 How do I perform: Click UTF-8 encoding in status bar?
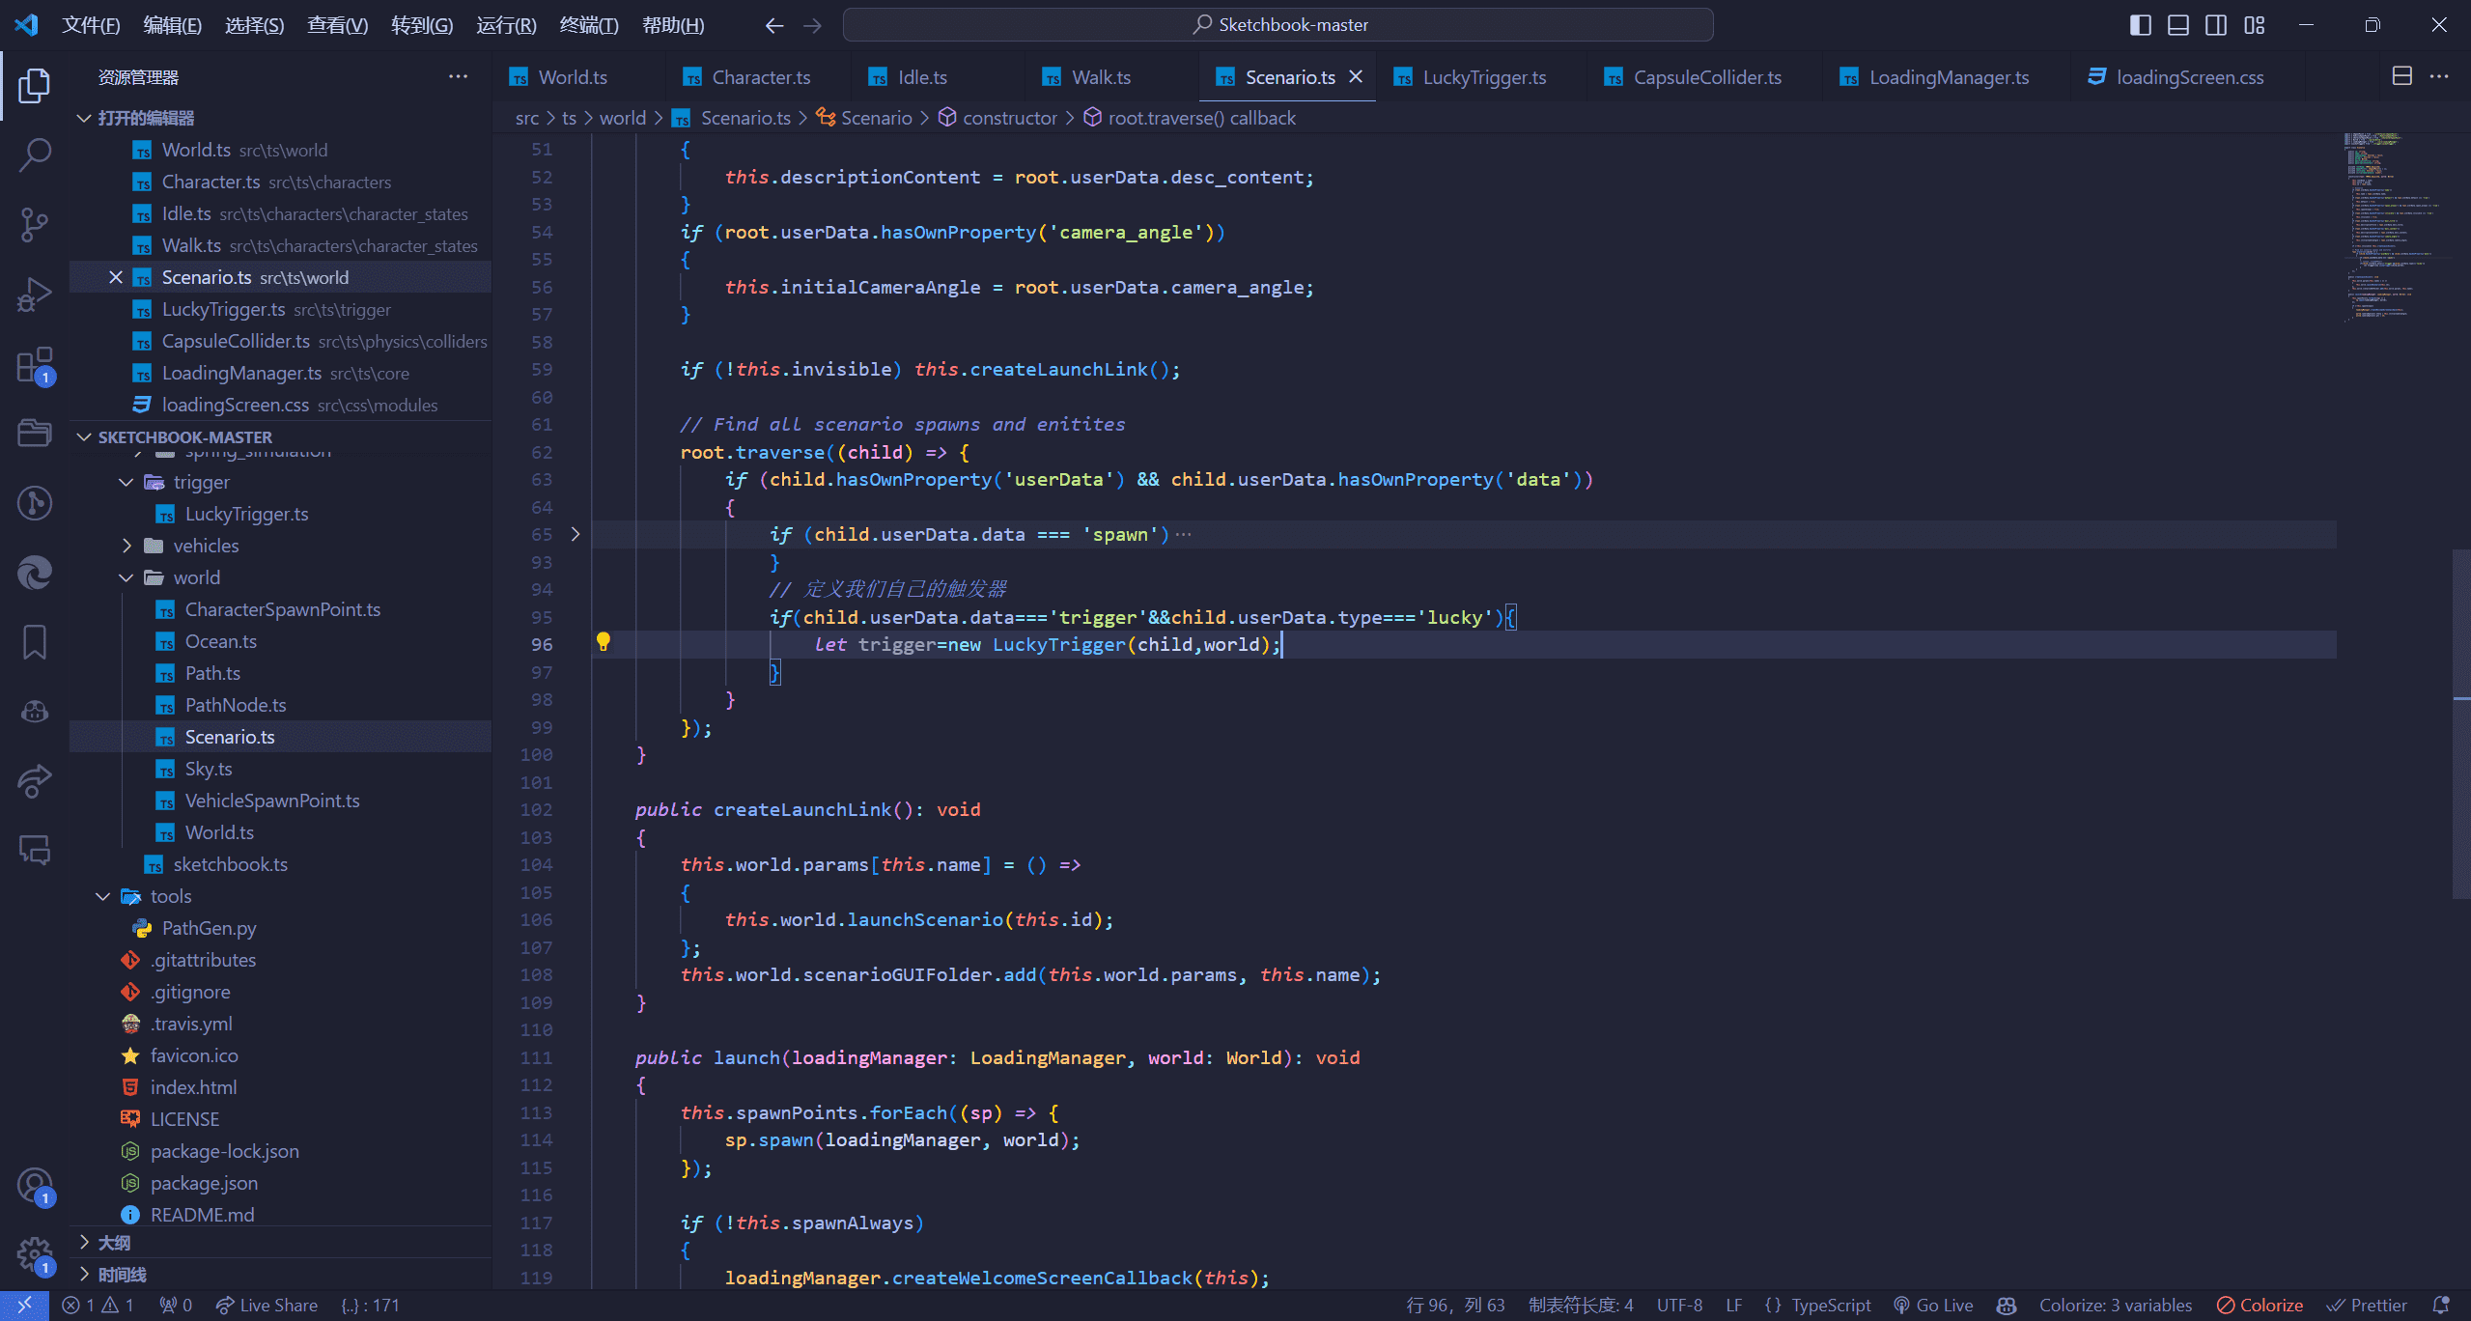pyautogui.click(x=1679, y=1306)
